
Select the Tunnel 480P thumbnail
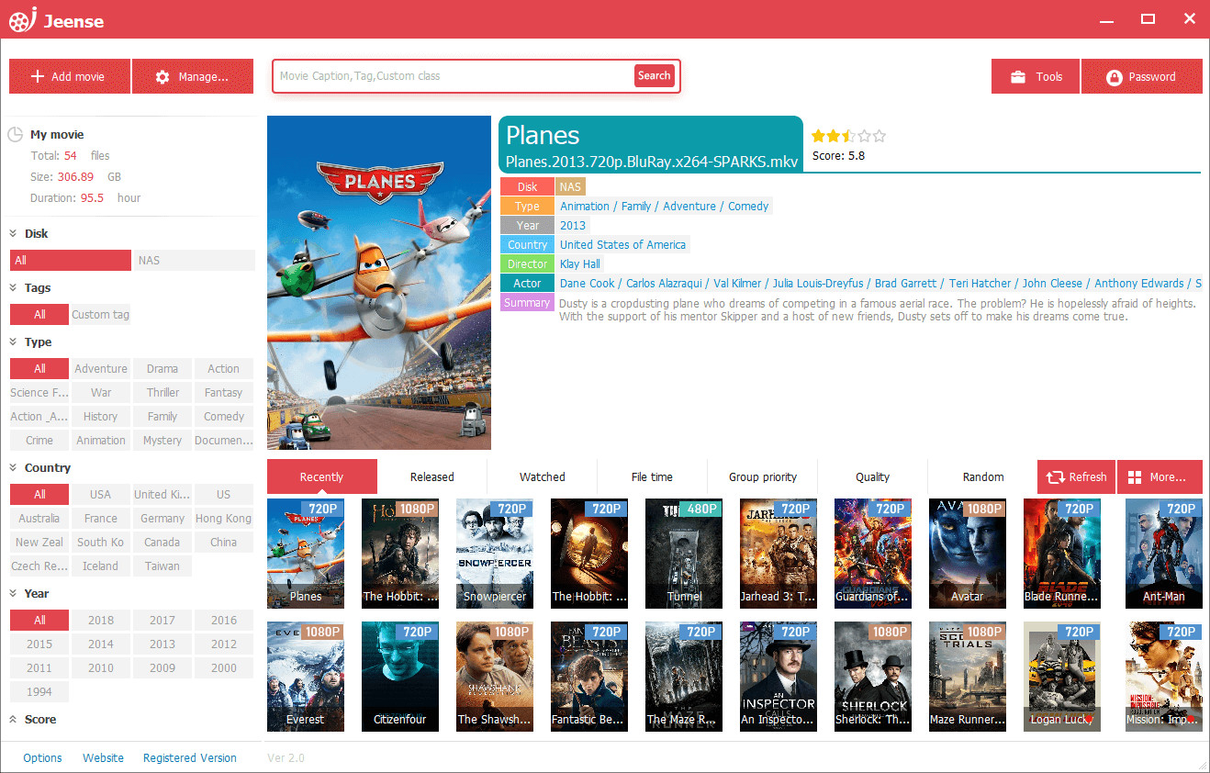tap(684, 554)
